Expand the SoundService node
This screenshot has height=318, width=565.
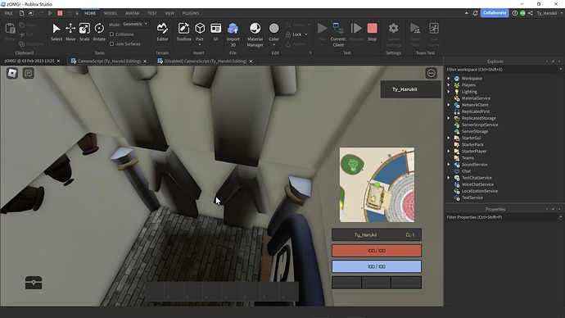[x=449, y=165]
